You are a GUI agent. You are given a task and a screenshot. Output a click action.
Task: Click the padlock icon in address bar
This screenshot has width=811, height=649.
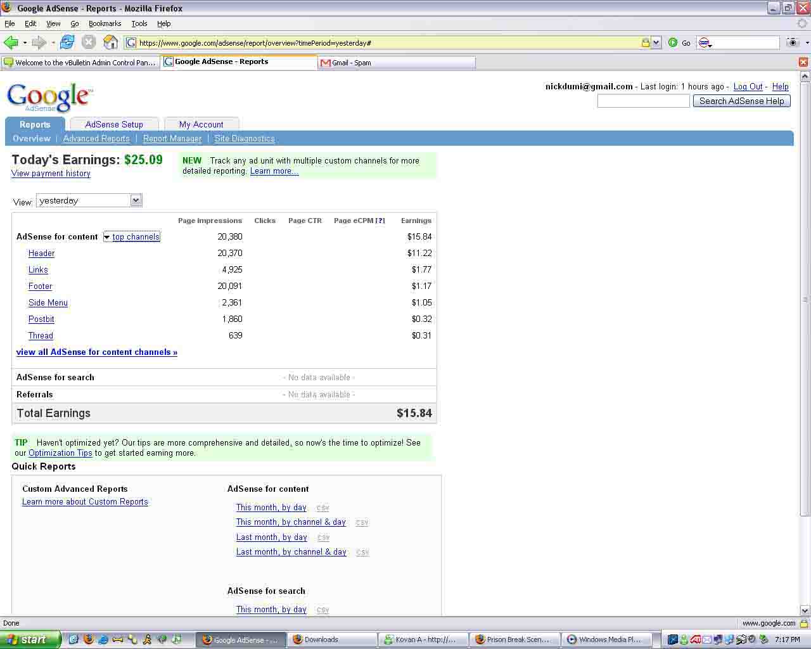click(x=645, y=42)
